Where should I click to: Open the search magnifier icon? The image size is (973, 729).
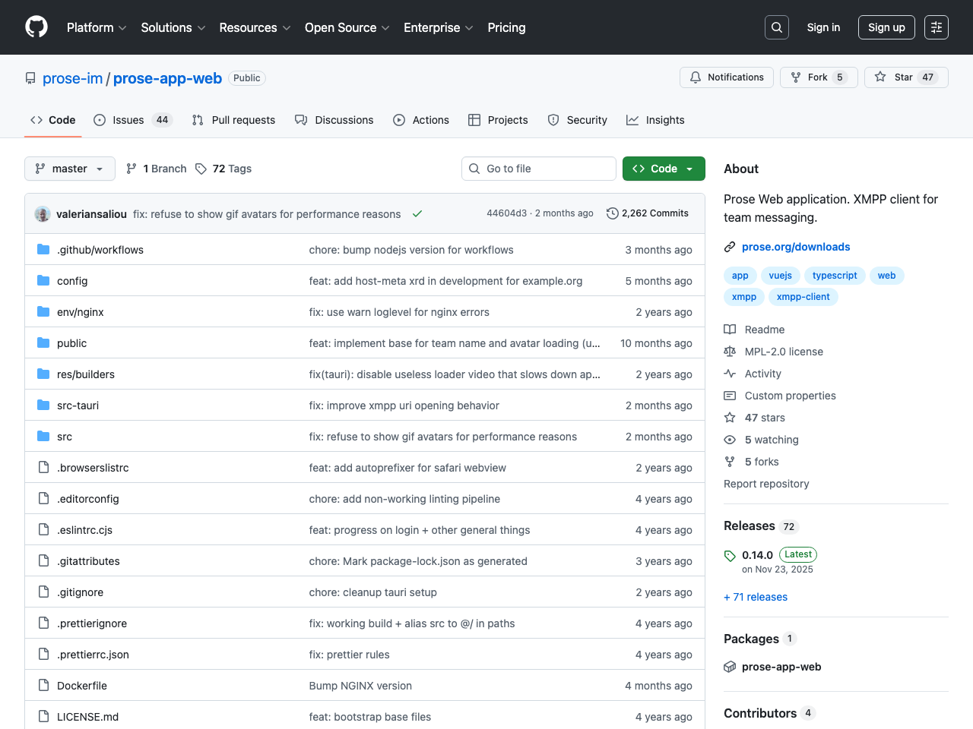tap(777, 27)
